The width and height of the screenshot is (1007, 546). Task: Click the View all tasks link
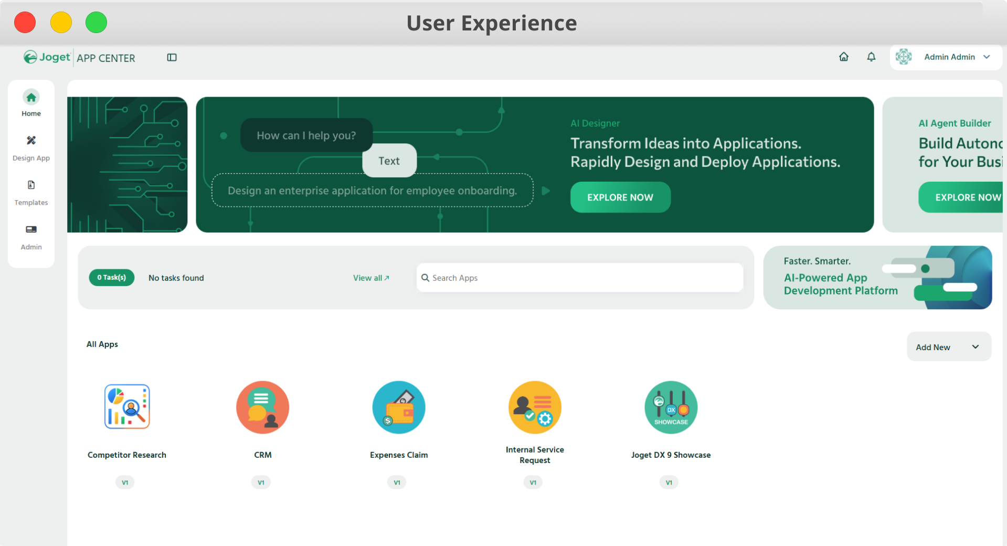(371, 278)
